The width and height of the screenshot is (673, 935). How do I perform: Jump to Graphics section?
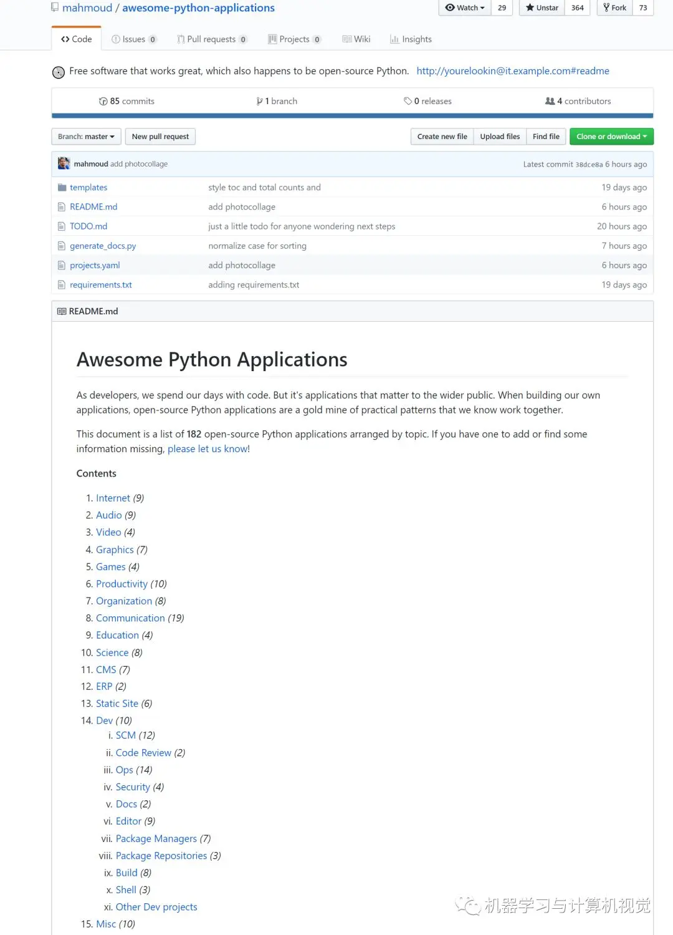pyautogui.click(x=115, y=550)
